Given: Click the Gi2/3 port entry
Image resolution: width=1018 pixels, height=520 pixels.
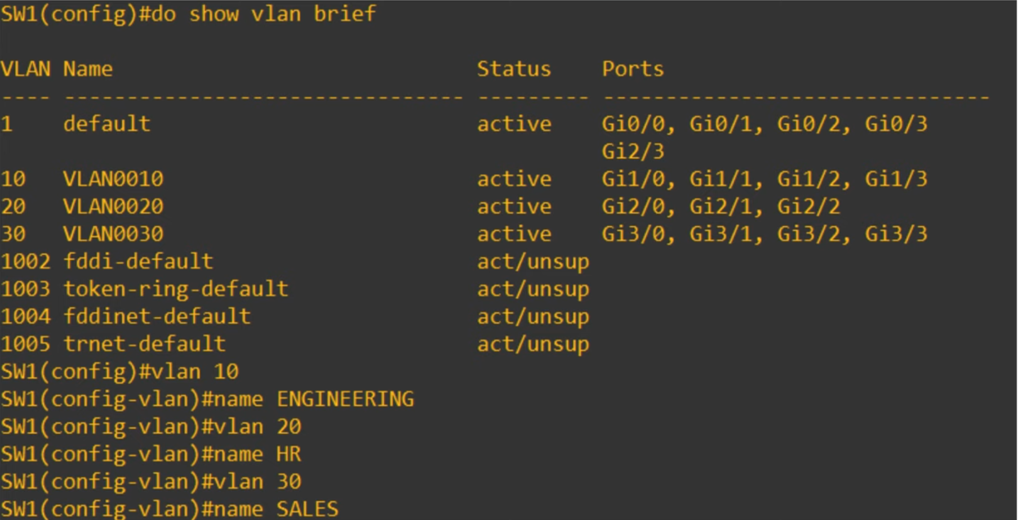Looking at the screenshot, I should click(x=633, y=152).
